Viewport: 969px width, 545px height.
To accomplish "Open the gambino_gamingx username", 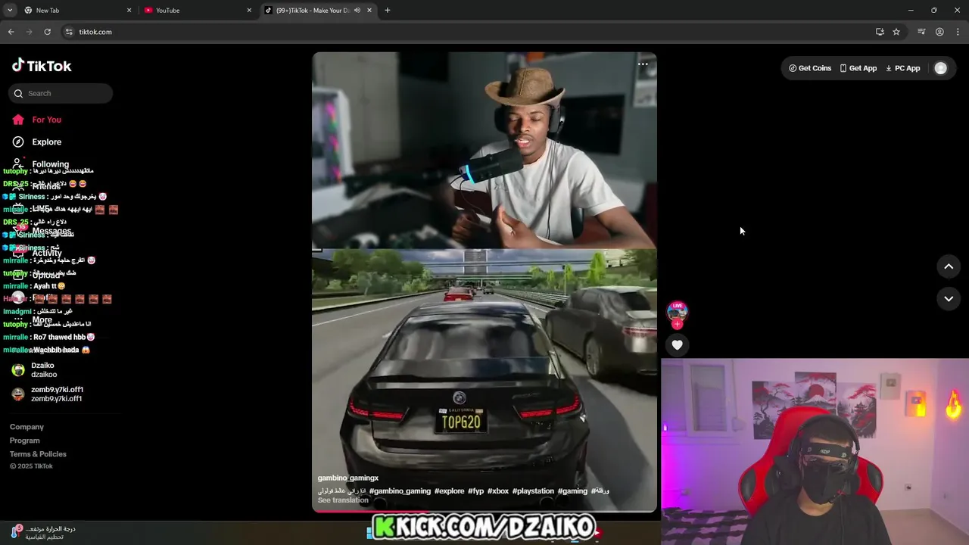I will pos(348,478).
